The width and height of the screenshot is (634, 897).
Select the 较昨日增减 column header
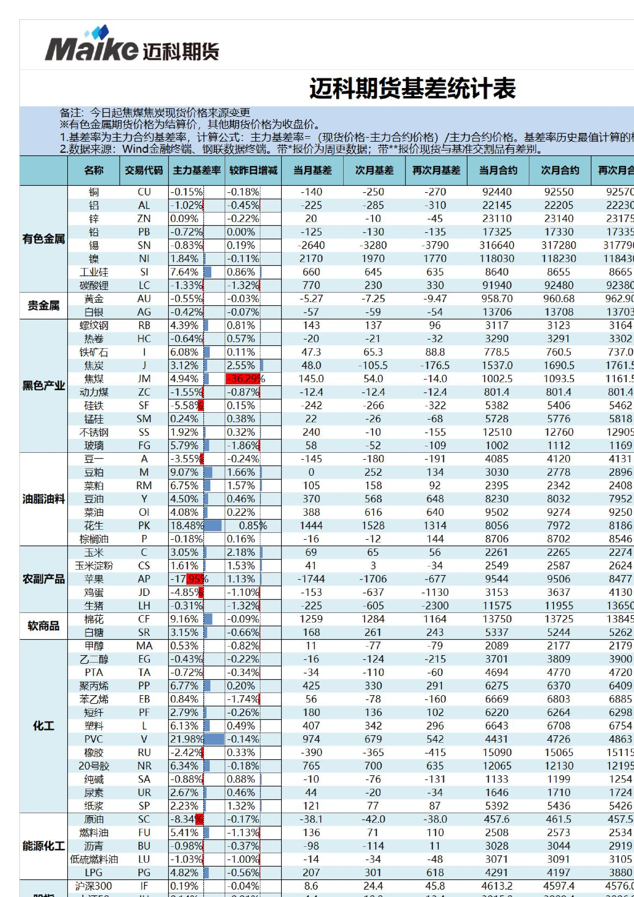click(x=253, y=170)
